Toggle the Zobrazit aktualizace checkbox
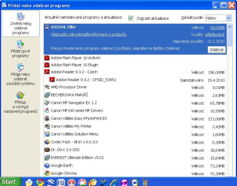The image size is (237, 186). [130, 18]
